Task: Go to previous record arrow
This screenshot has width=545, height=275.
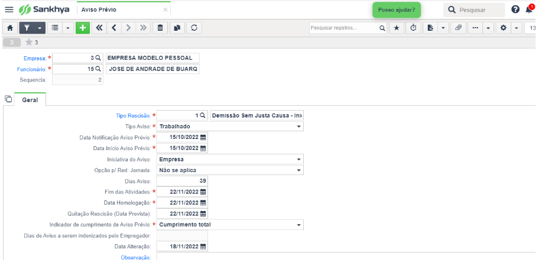Action: click(x=114, y=28)
